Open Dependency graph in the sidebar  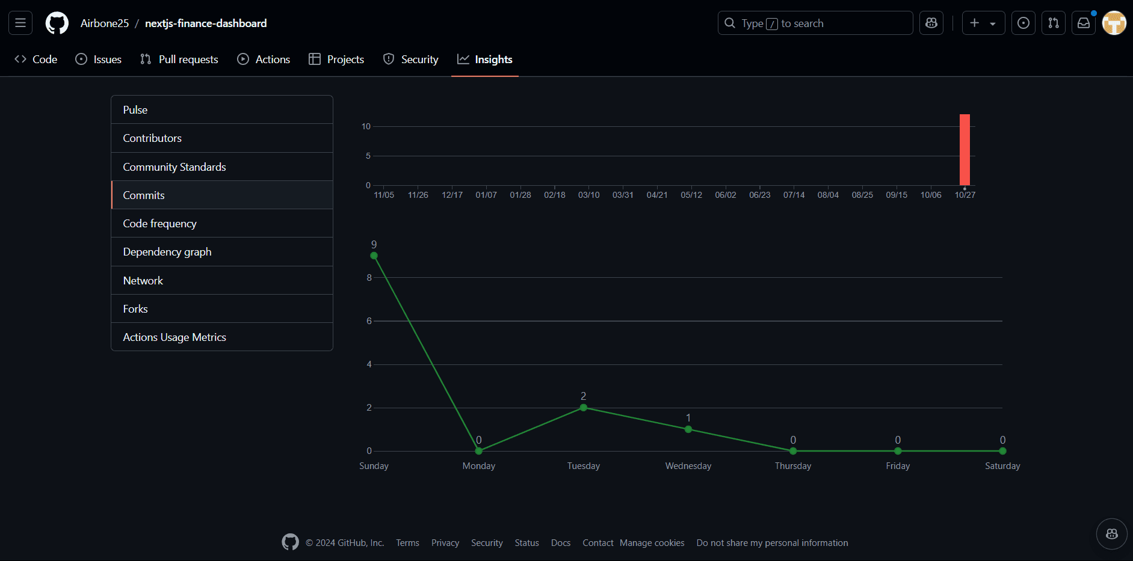pyautogui.click(x=222, y=252)
